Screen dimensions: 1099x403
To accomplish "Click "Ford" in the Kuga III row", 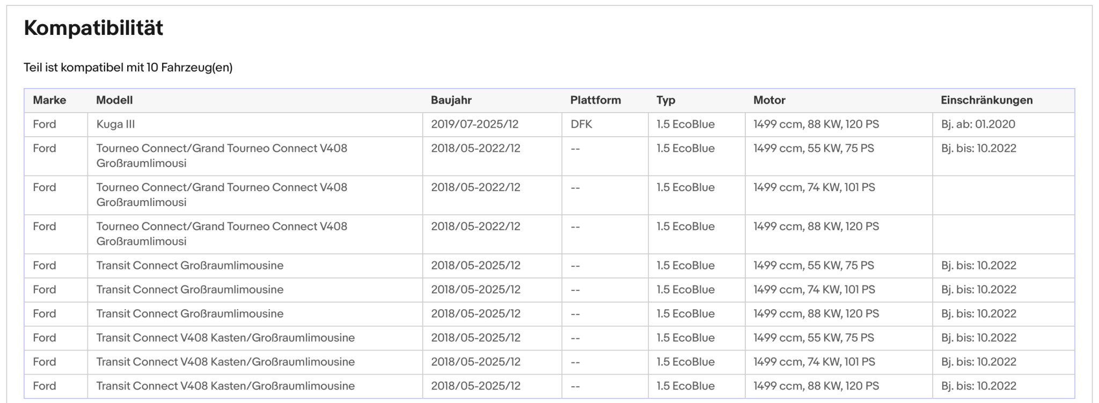I will point(44,124).
